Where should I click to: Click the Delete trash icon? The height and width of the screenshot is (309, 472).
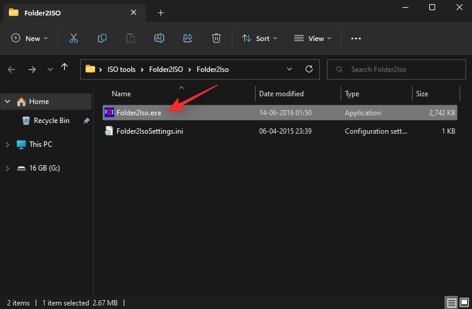[216, 38]
